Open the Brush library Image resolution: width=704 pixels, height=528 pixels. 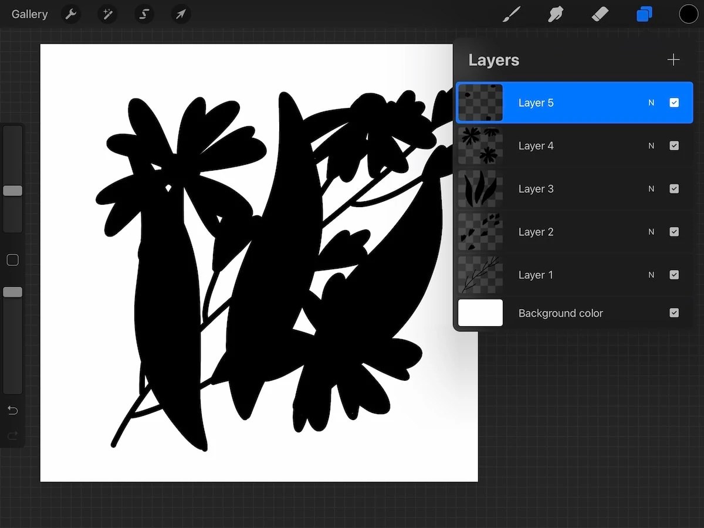click(511, 14)
